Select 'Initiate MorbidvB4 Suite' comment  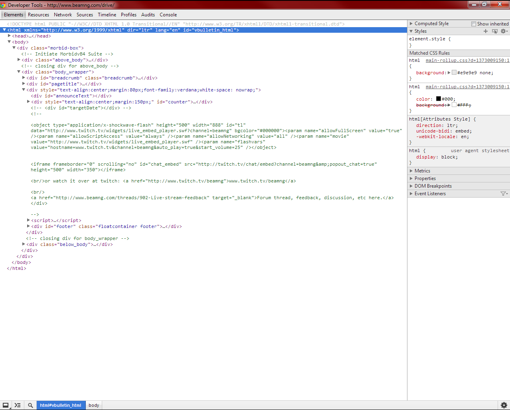click(67, 54)
